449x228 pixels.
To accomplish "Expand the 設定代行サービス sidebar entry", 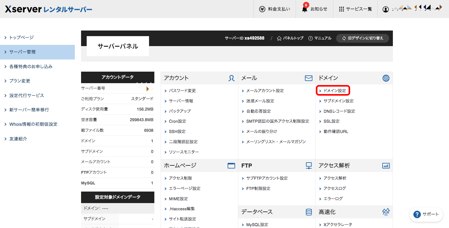I will pos(27,96).
